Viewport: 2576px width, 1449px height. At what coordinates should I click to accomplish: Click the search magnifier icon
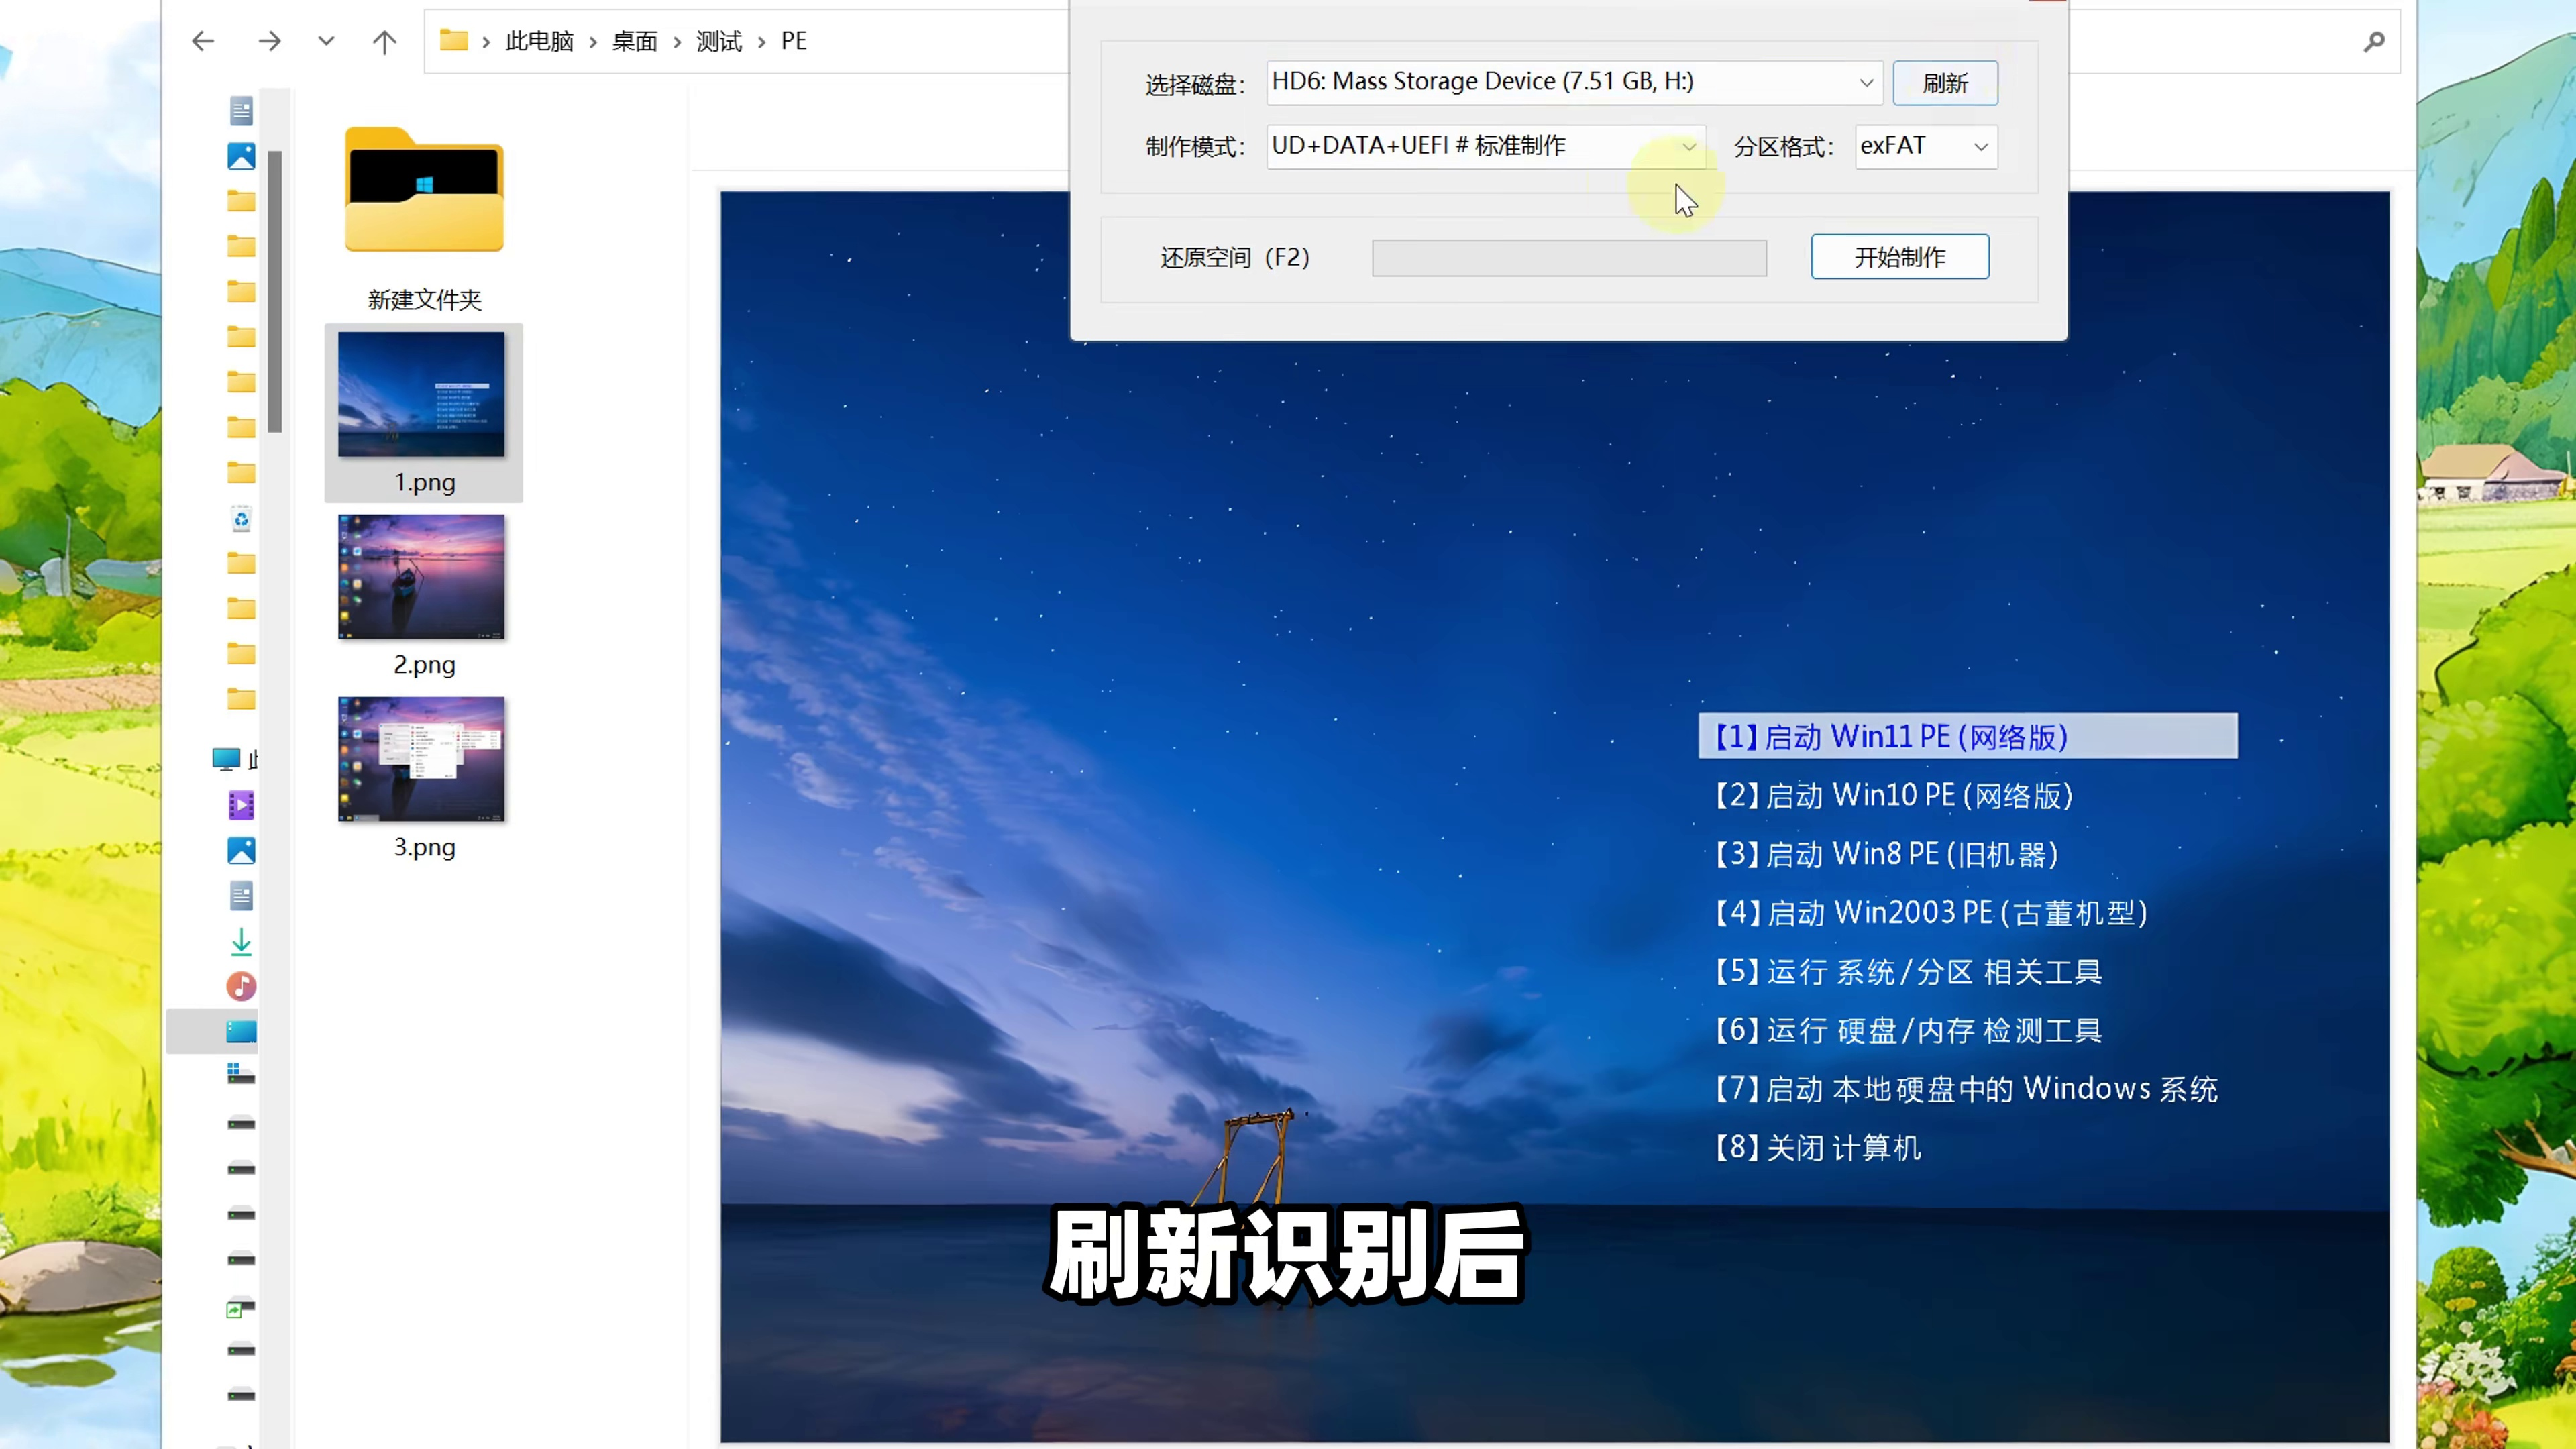pos(2374,41)
